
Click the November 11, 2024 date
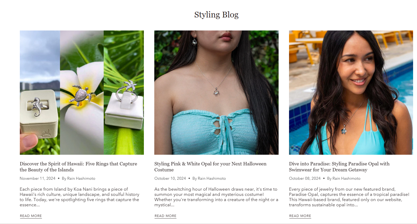click(38, 178)
